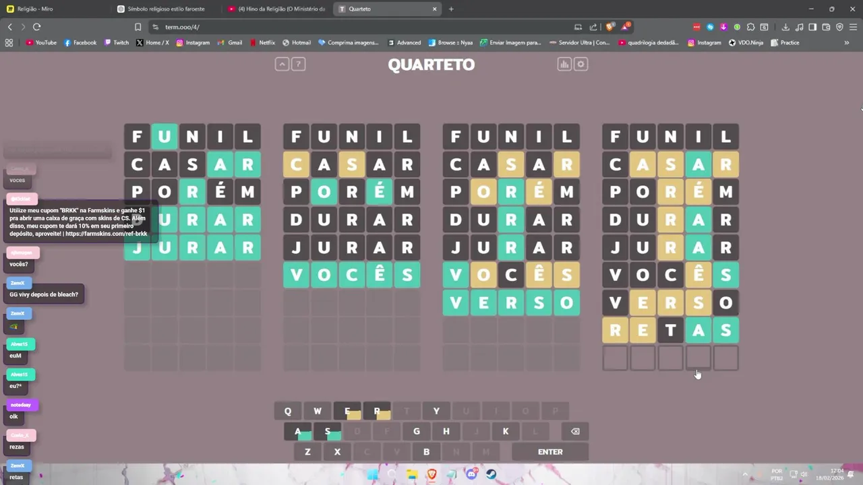Click the Y key on the game keyboard

pyautogui.click(x=436, y=411)
